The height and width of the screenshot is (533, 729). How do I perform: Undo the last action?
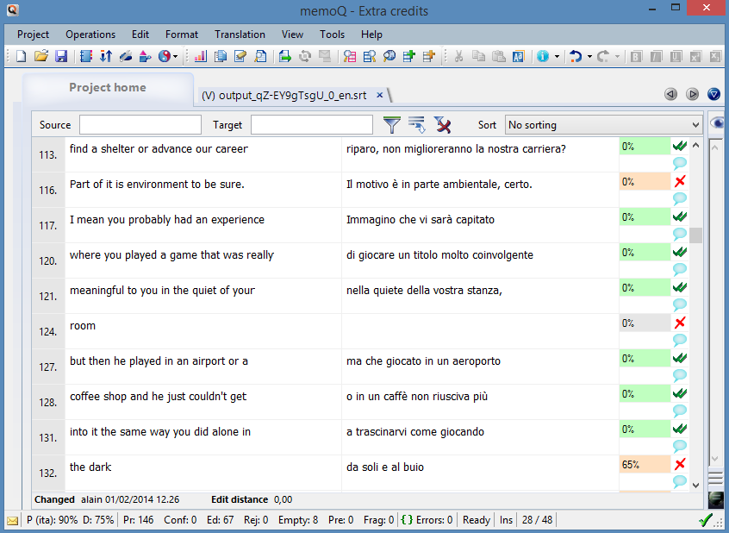pos(576,56)
